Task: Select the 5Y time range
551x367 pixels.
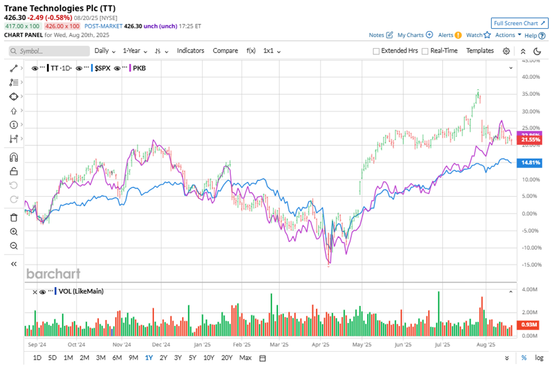Action: 192,358
